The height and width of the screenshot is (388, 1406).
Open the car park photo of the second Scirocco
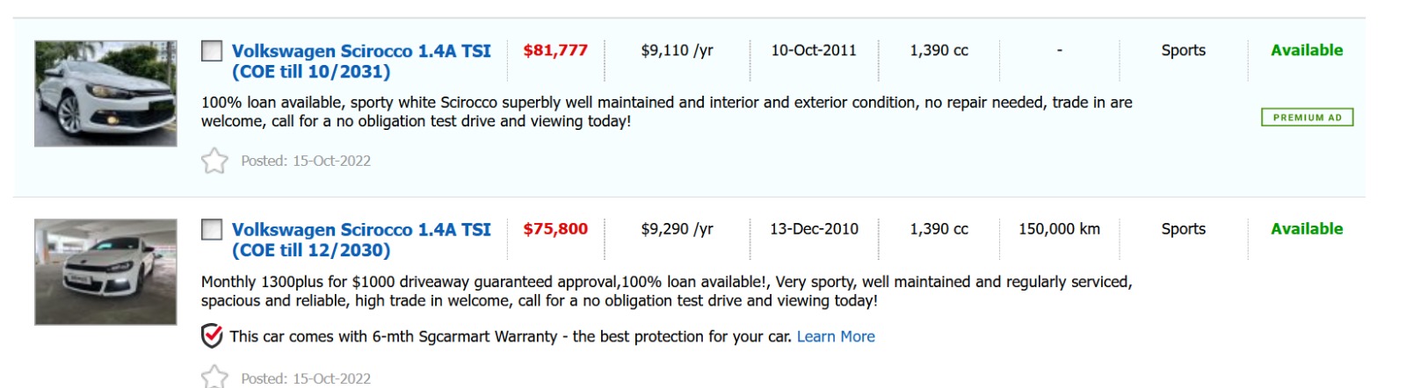point(105,272)
